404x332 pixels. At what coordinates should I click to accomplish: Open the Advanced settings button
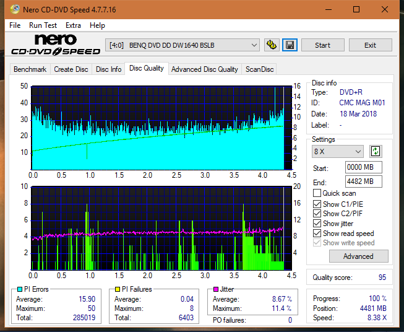(358, 256)
